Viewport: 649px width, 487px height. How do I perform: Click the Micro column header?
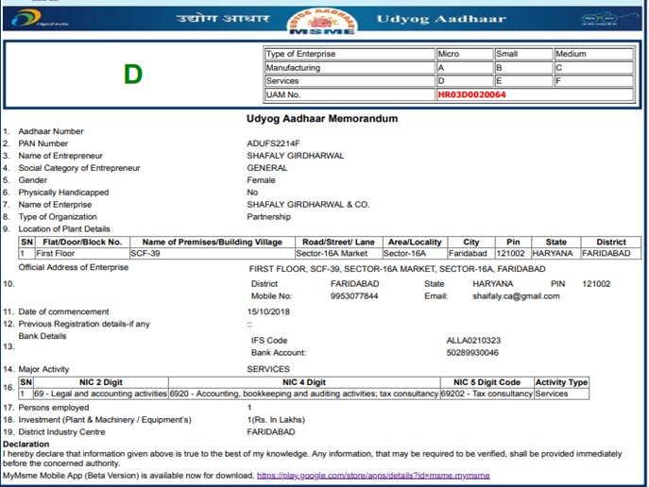(x=465, y=54)
